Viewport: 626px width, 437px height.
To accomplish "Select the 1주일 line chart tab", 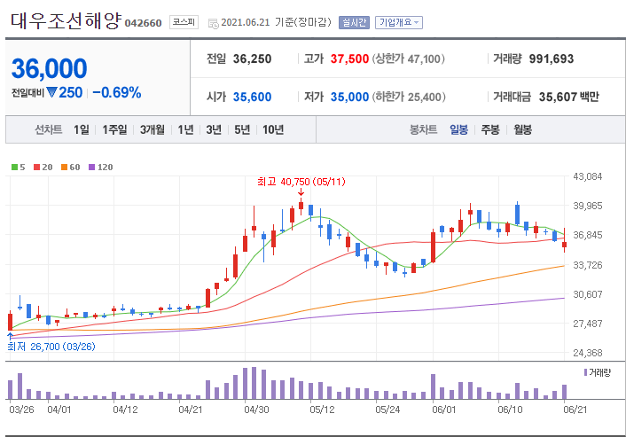I will click(x=114, y=129).
